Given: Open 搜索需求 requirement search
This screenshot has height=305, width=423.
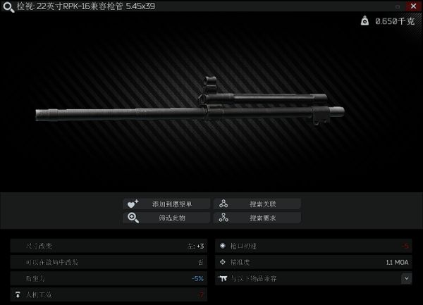Looking at the screenshot, I should [257, 218].
